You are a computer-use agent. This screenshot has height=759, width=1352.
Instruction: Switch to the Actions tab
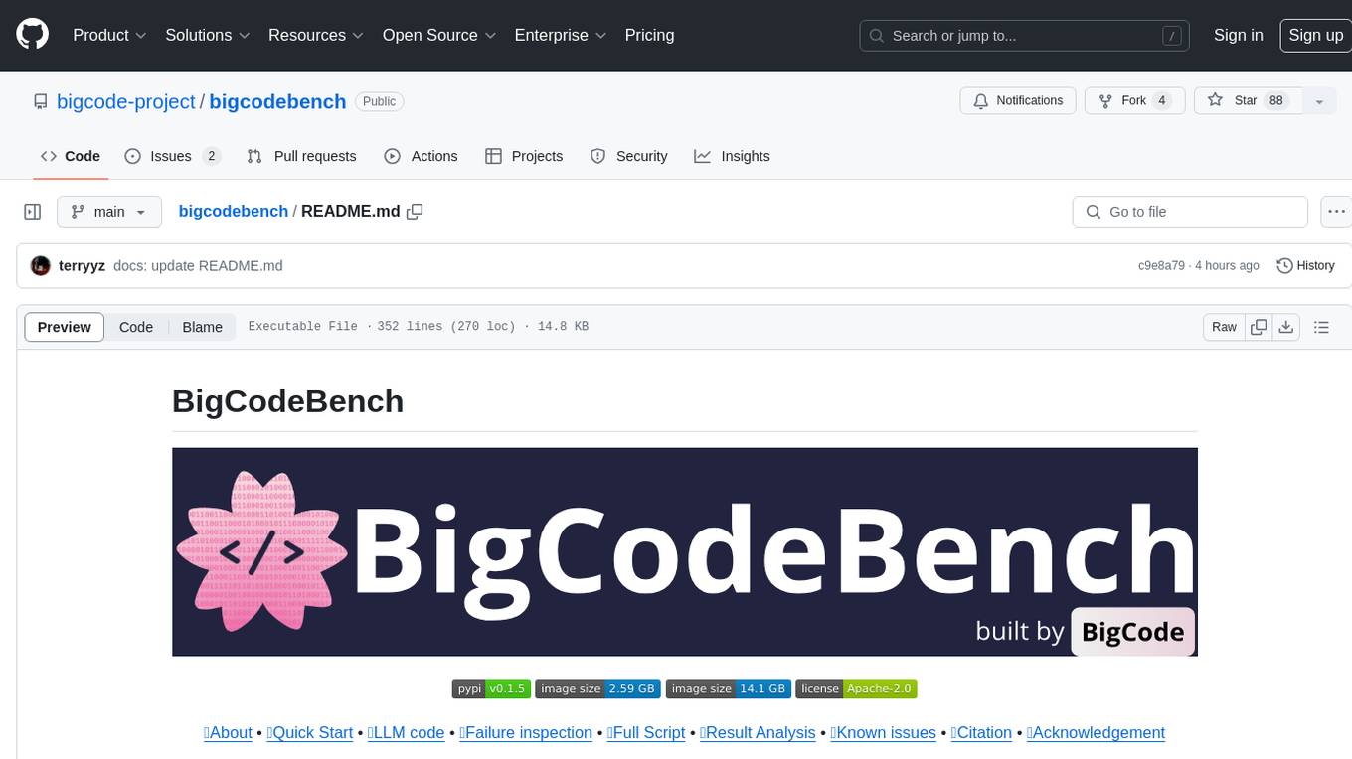coord(422,156)
